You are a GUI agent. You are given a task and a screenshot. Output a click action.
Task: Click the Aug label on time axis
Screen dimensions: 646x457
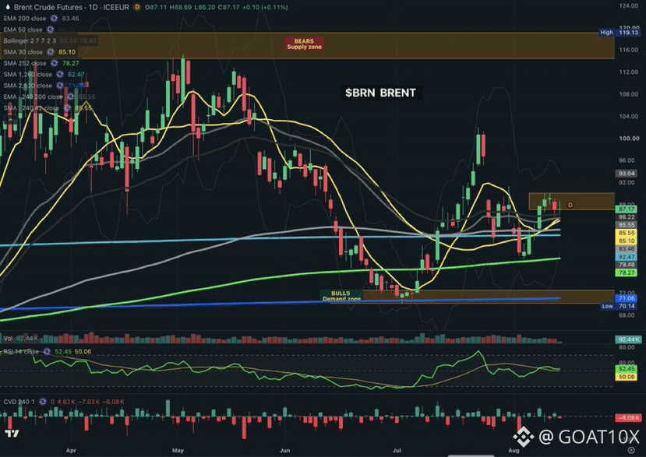pyautogui.click(x=514, y=451)
